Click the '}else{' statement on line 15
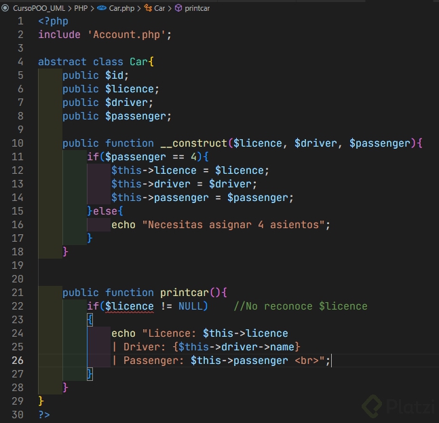Screen dimensions: 439x423 click(x=105, y=211)
